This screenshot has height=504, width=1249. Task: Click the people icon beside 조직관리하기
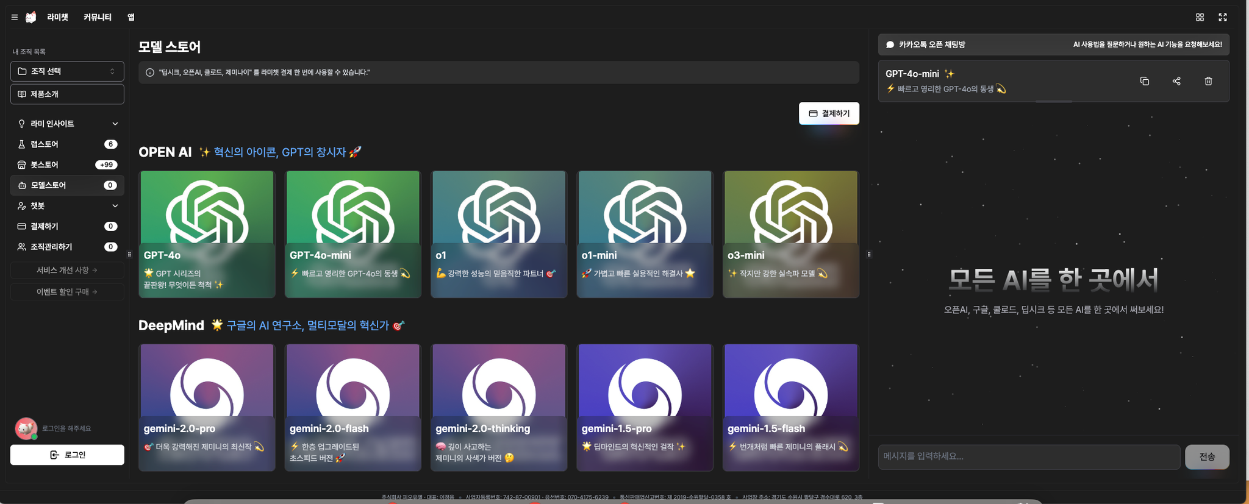tap(21, 247)
